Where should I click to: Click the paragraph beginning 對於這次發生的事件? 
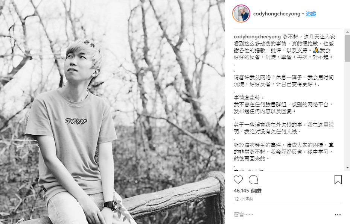click(x=284, y=152)
